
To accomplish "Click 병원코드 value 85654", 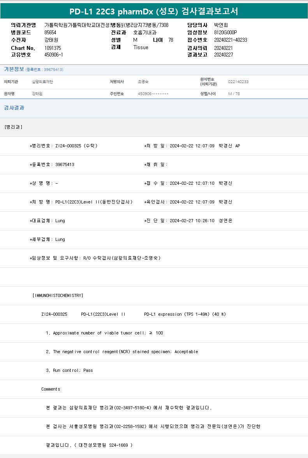I will (50, 33).
